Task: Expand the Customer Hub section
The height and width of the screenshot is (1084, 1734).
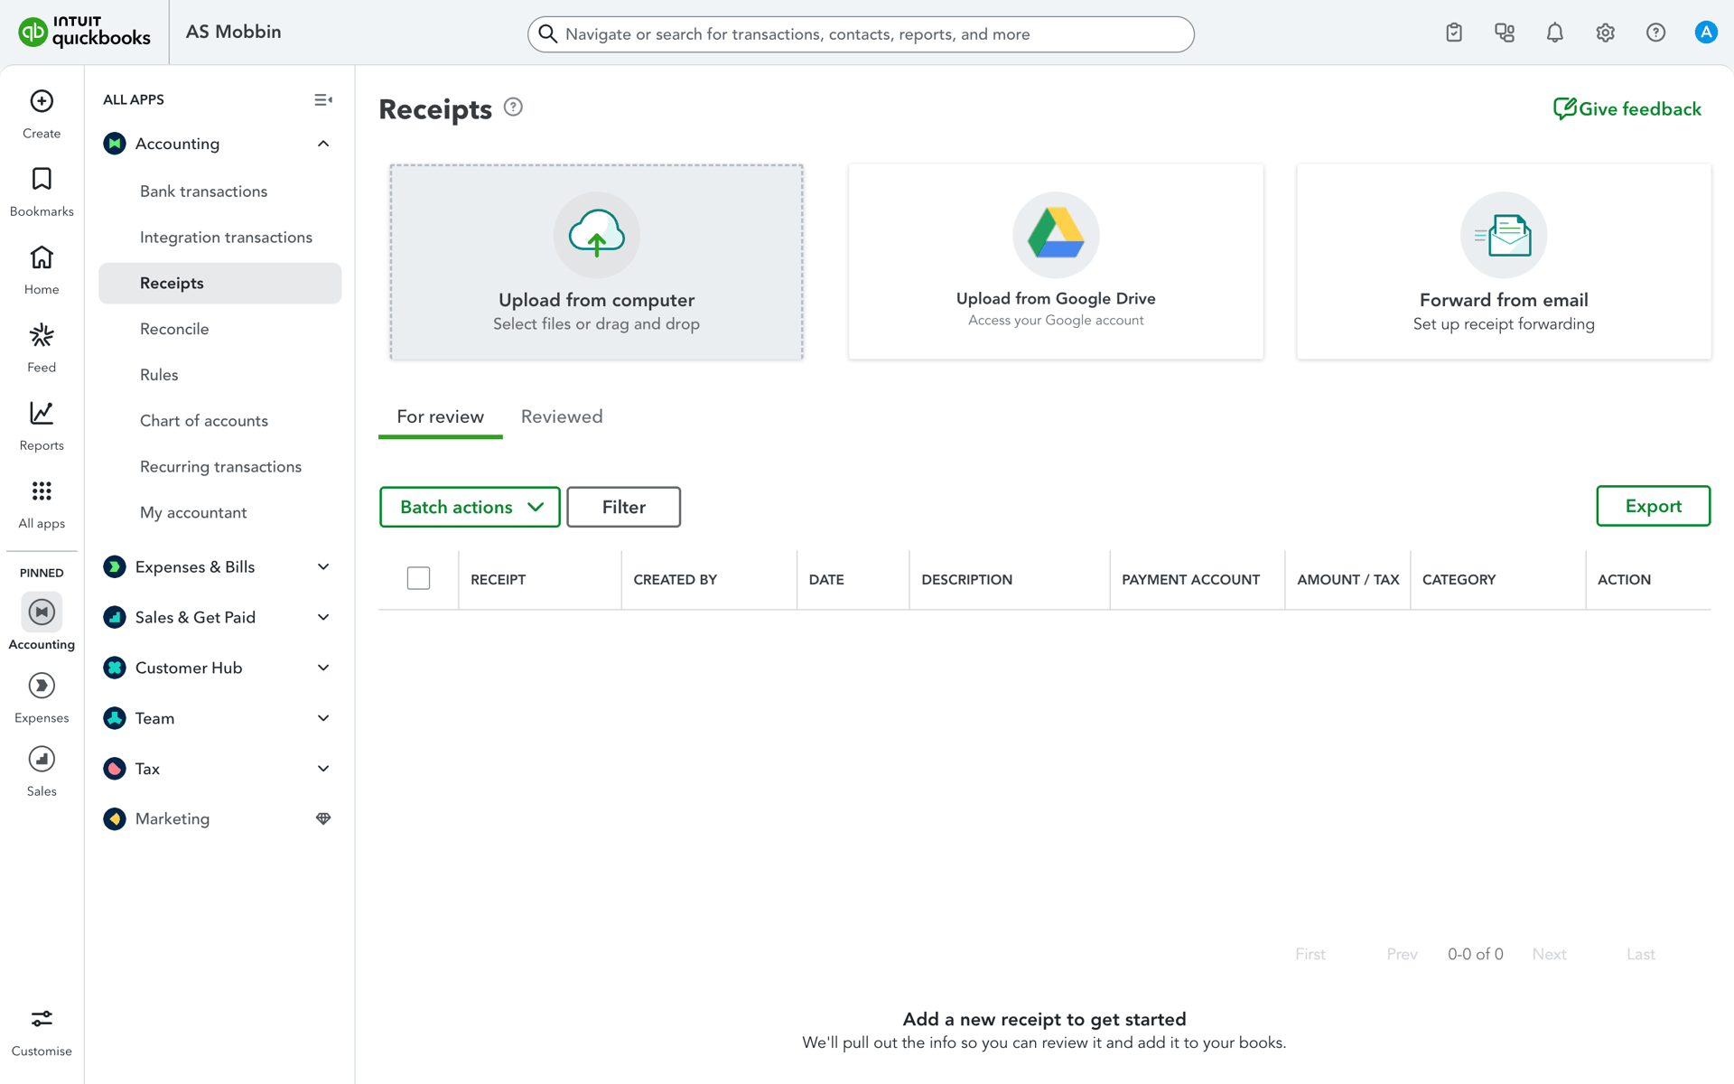Action: (323, 668)
